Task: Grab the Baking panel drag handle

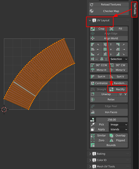Action: point(128,154)
